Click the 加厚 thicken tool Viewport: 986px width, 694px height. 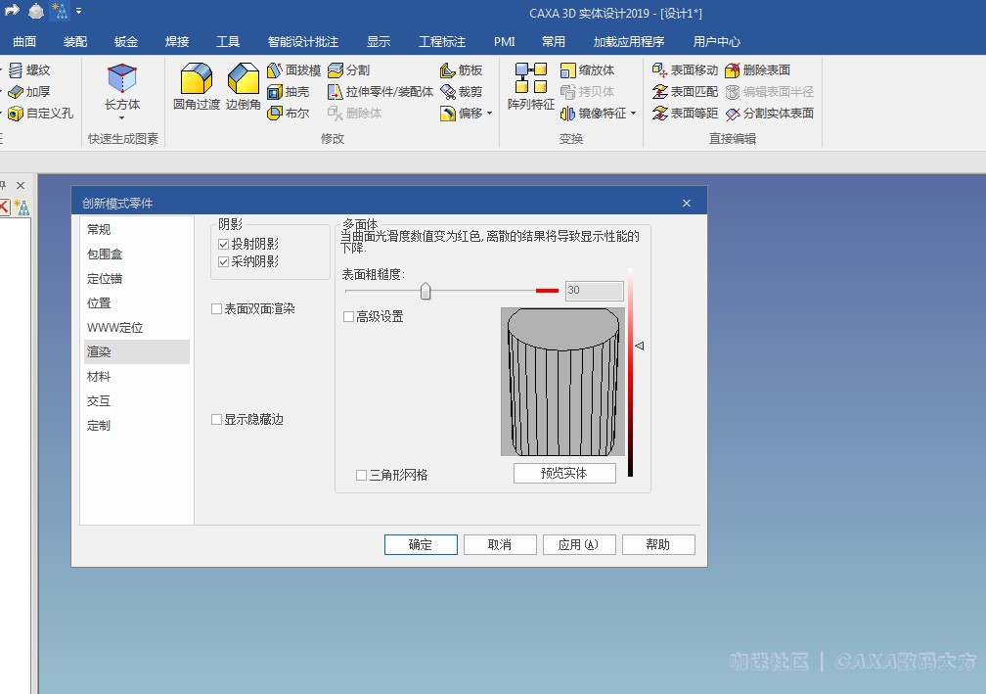[x=29, y=92]
